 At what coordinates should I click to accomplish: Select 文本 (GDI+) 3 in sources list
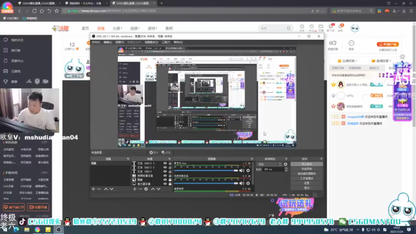point(146,163)
